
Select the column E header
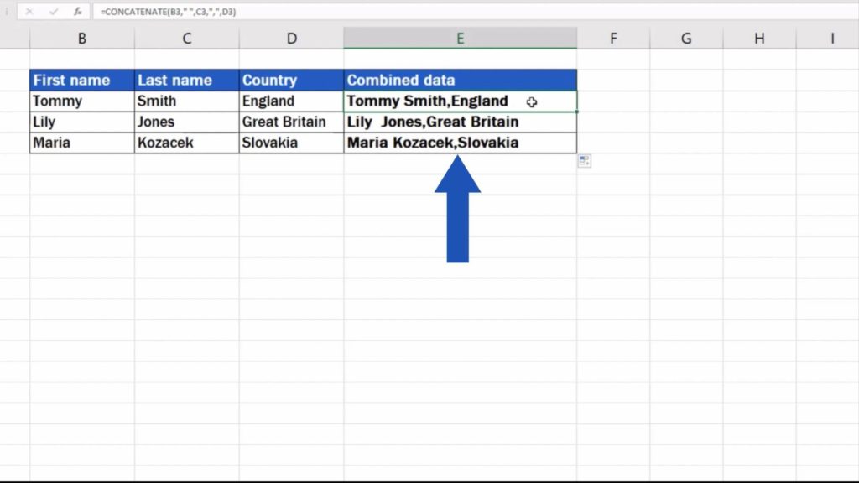click(x=460, y=38)
